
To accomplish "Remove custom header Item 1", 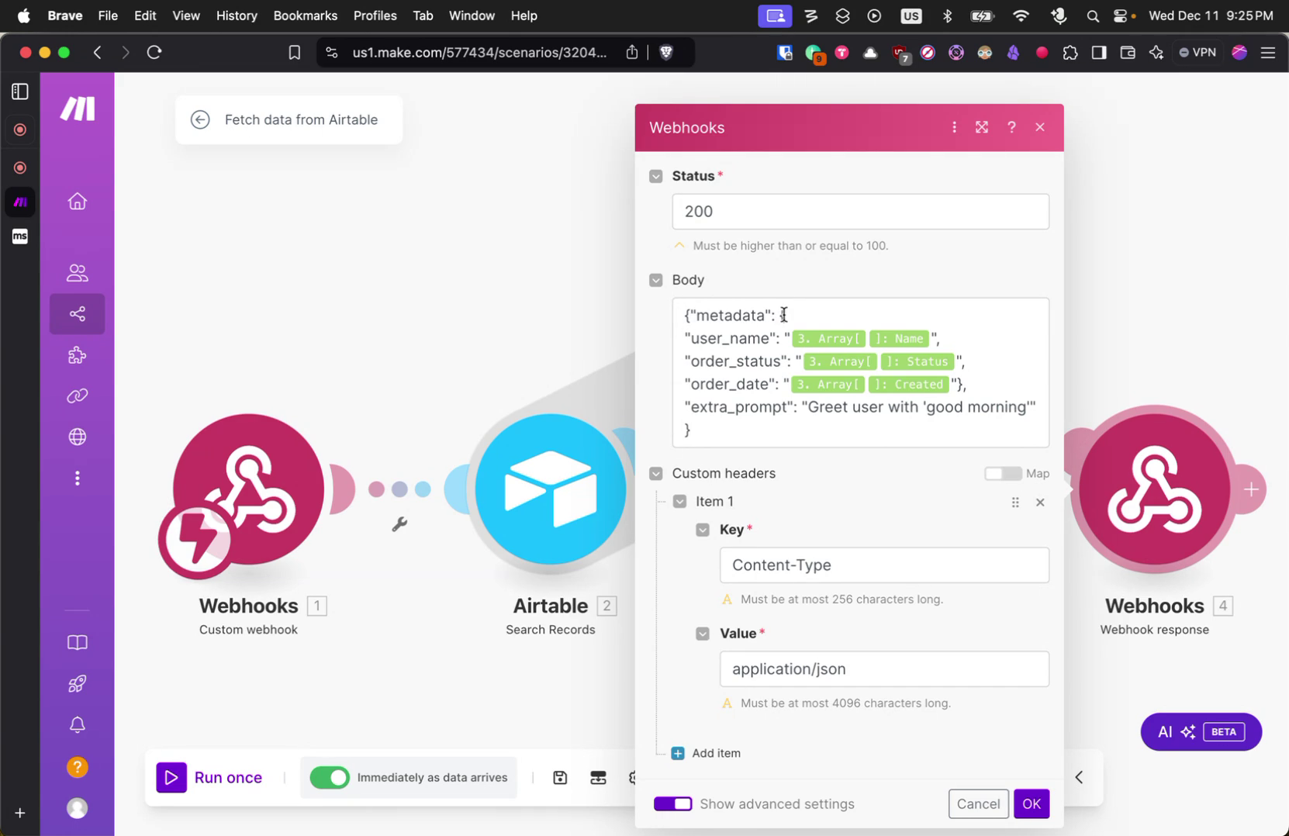I will pyautogui.click(x=1040, y=502).
